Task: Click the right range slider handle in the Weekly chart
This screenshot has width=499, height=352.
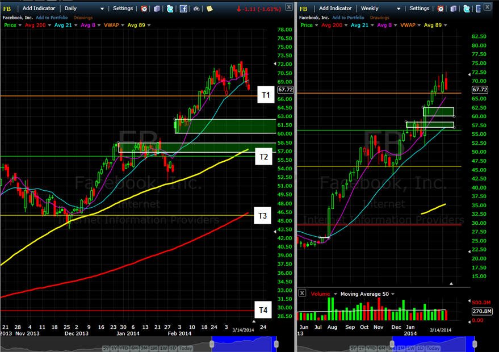Action: coord(475,344)
